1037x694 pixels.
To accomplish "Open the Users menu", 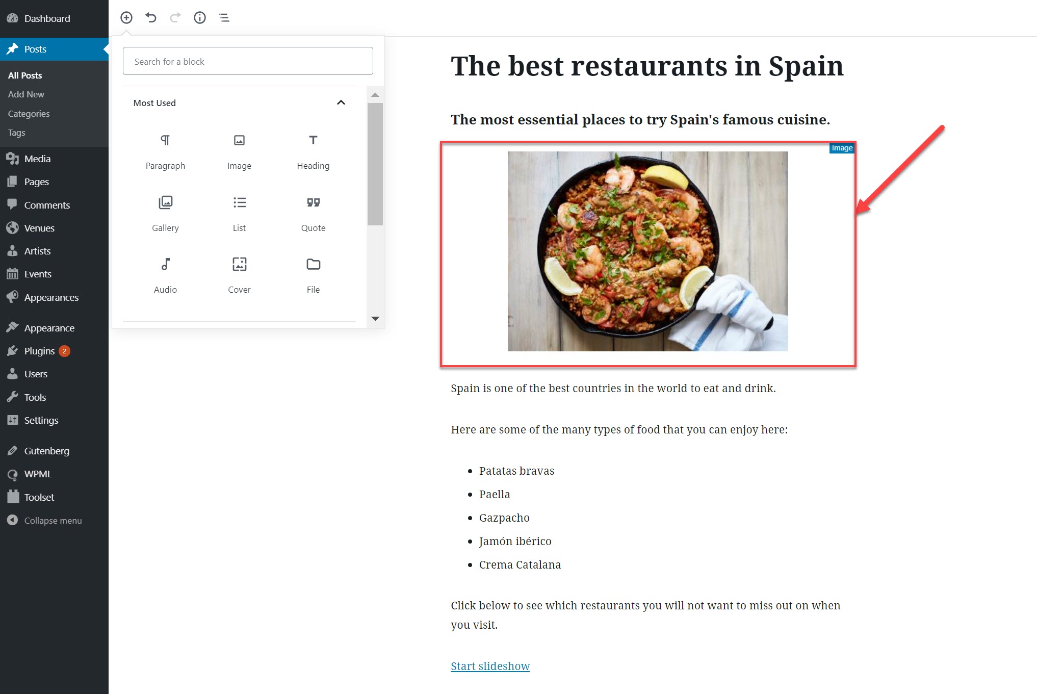I will click(x=54, y=374).
